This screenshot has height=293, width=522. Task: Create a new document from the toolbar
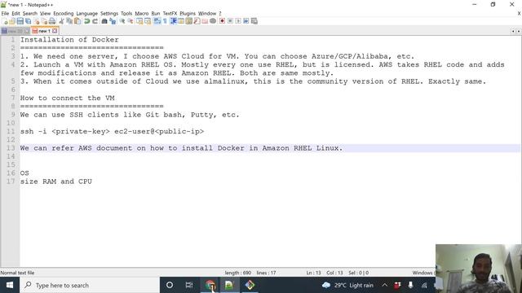coord(5,21)
